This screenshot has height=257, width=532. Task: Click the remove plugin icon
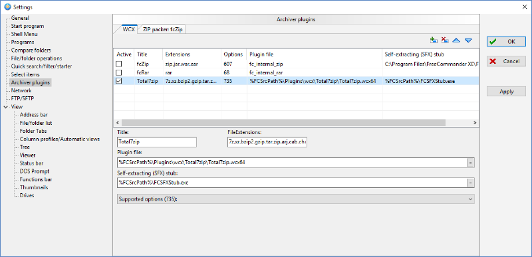tap(445, 41)
